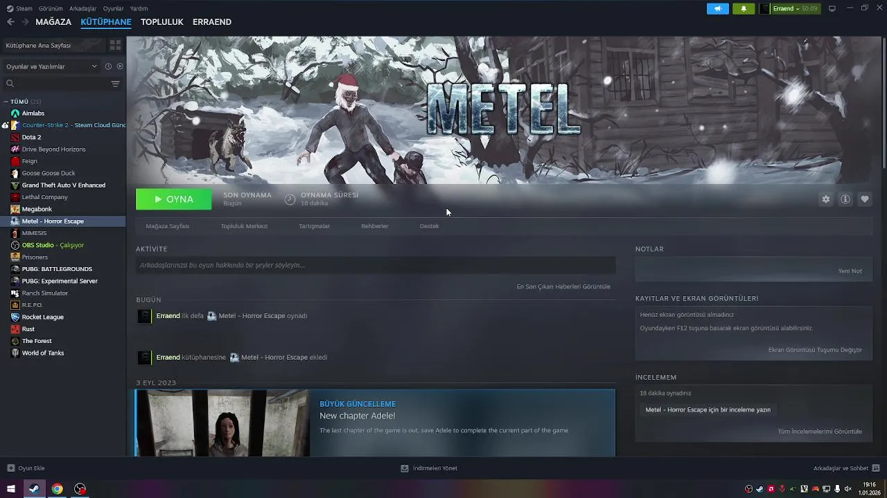Open the New chapter Adele news thumbnail

(x=222, y=423)
